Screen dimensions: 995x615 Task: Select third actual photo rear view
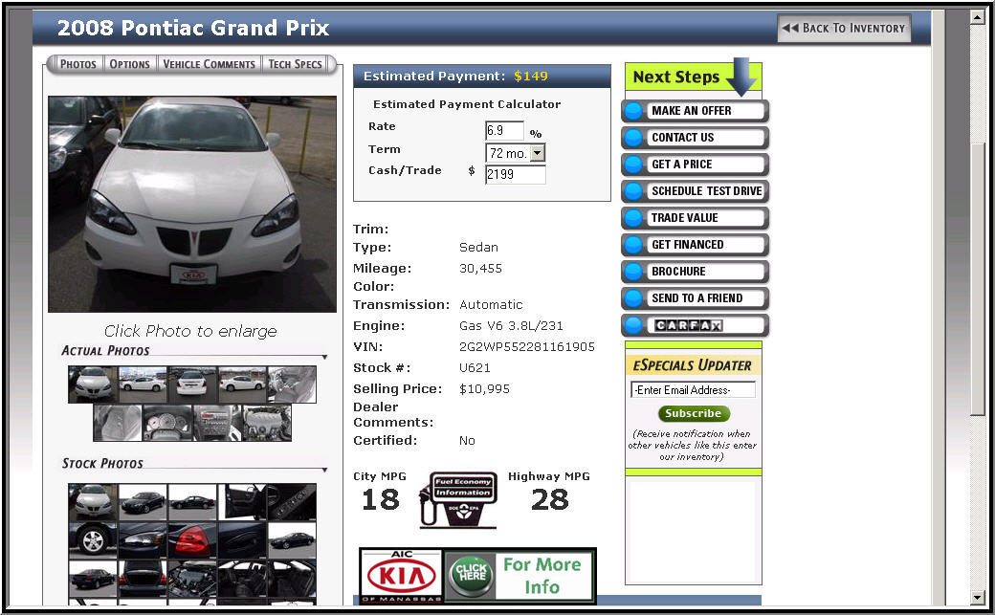192,384
